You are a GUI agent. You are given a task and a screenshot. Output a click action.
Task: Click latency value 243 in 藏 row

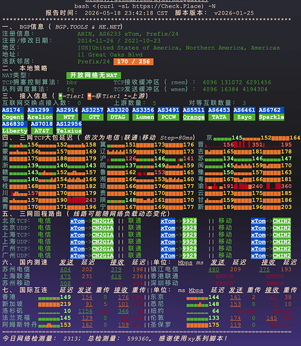point(91,200)
